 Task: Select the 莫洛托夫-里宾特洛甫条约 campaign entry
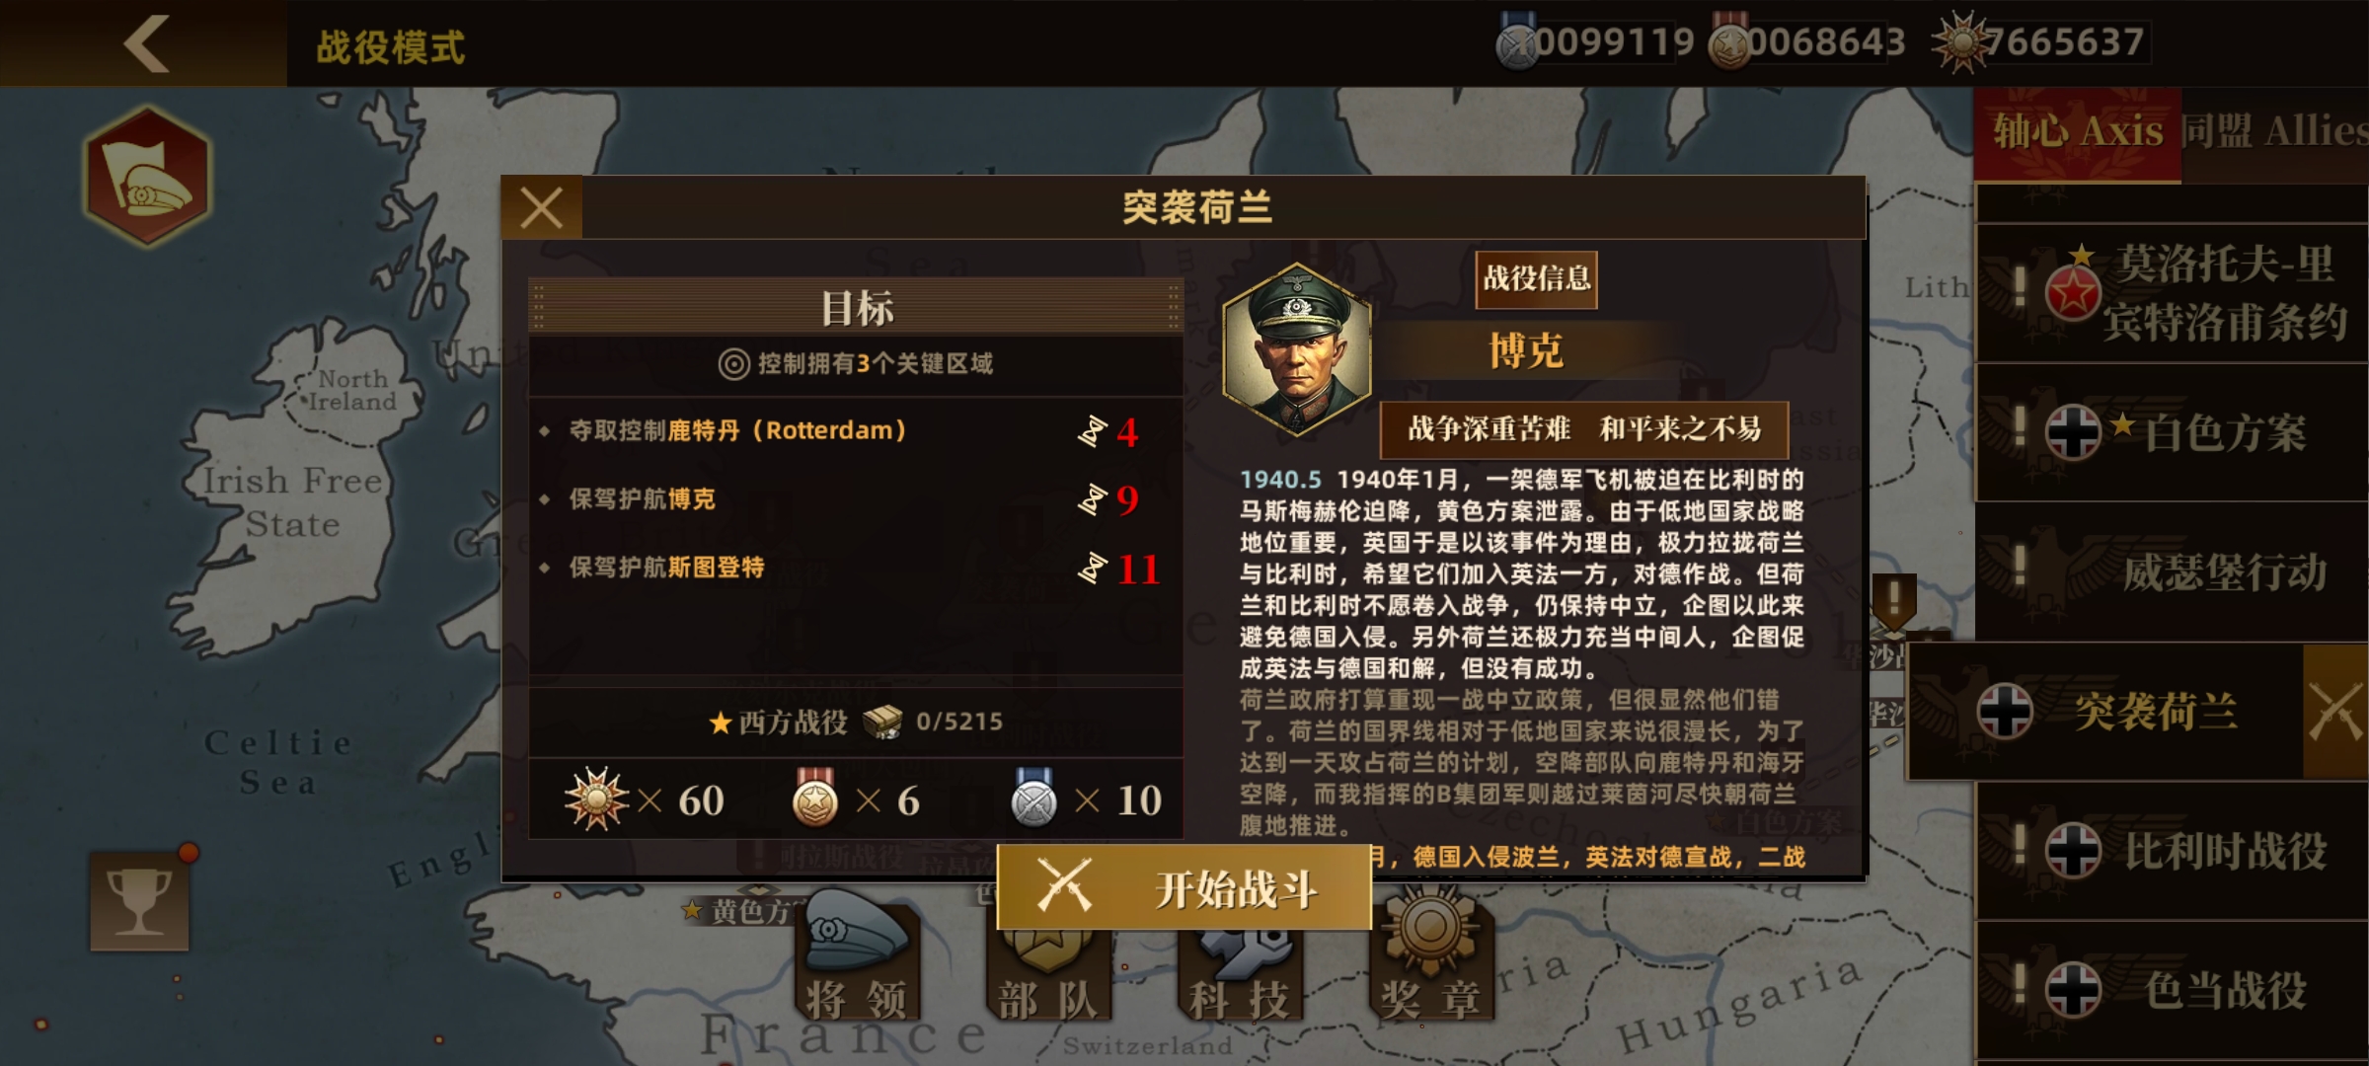pyautogui.click(x=2172, y=292)
